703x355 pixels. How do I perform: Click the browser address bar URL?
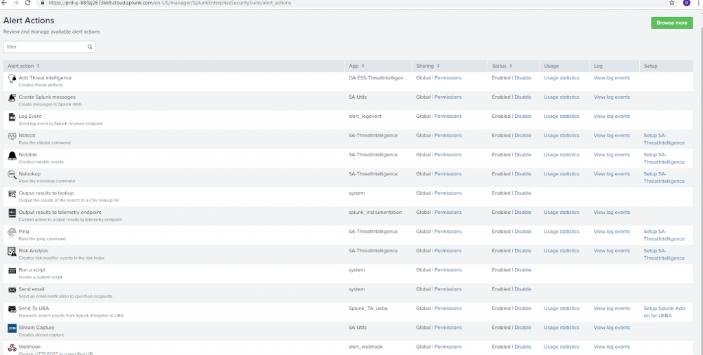click(169, 3)
